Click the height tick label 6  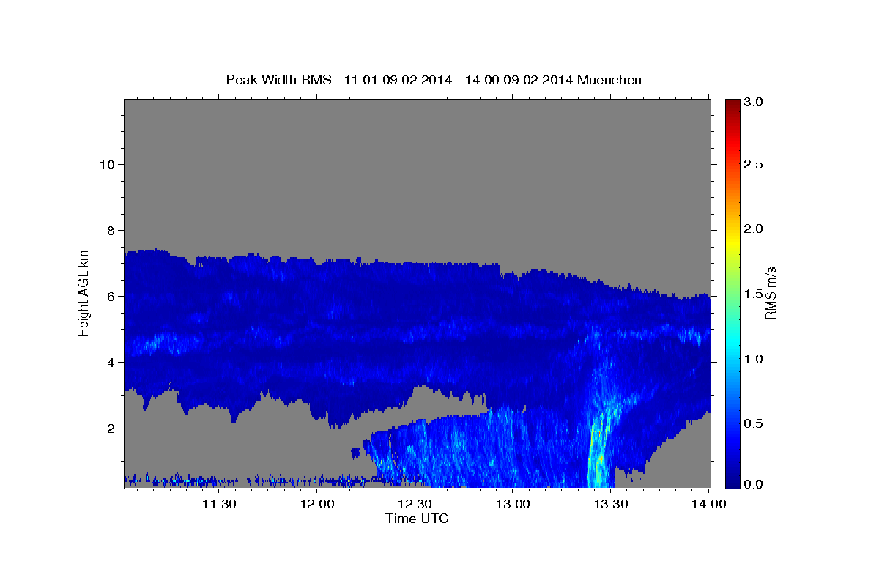[x=110, y=296]
